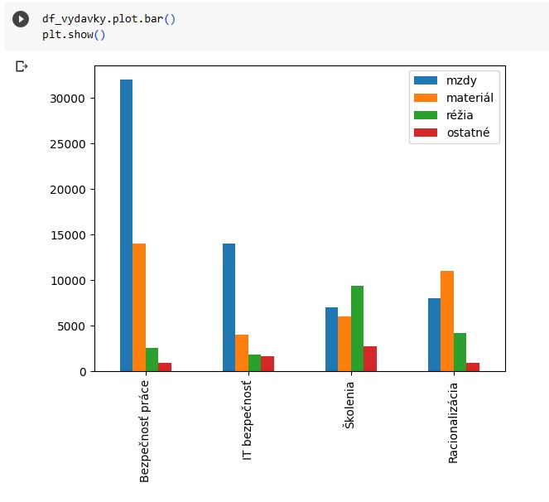The image size is (549, 502).
Task: Click the orange bar in Racionalizácia group
Action: click(x=447, y=321)
